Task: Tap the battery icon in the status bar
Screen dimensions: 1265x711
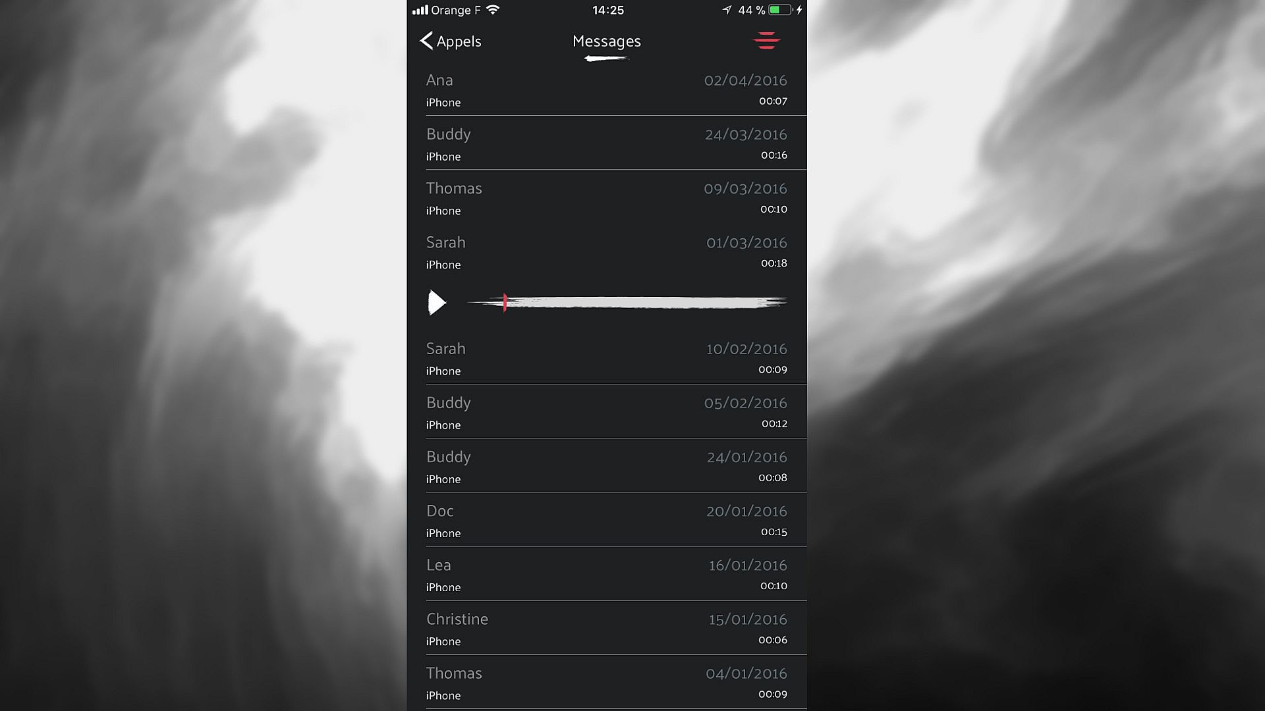Action: click(779, 10)
